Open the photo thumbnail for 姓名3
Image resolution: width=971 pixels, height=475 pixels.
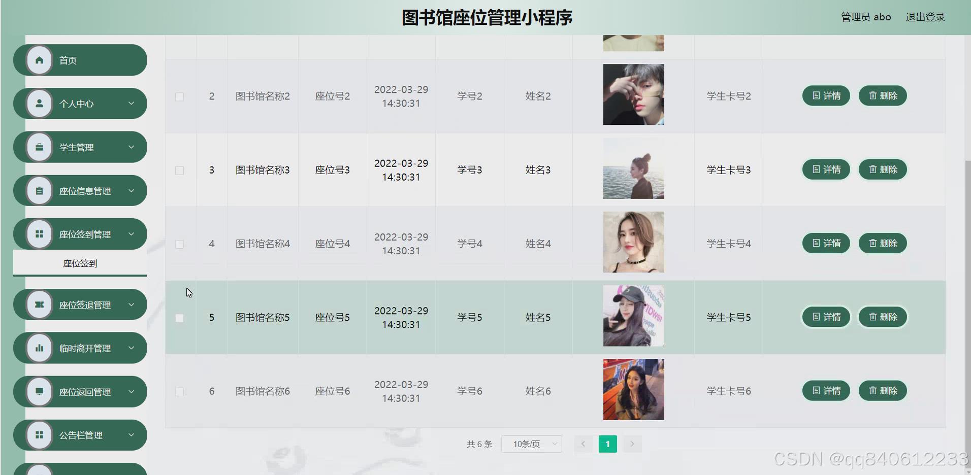click(634, 168)
